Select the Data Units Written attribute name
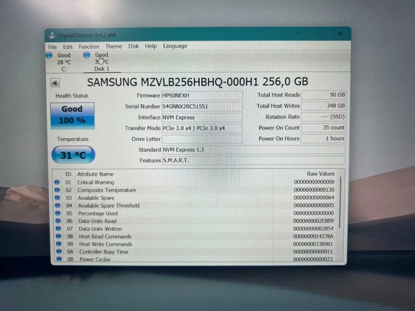The image size is (415, 311). coord(100,229)
